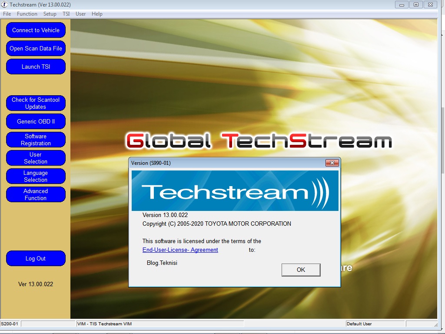This screenshot has width=445, height=334.
Task: Click Ver 13.00.022 label in sidebar
Action: 36,284
